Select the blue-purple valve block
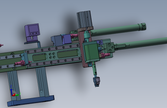Screen dimensions: 167x108 tap(67, 39)
